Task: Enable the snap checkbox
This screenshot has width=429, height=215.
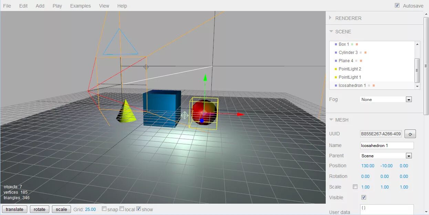Action: 104,209
